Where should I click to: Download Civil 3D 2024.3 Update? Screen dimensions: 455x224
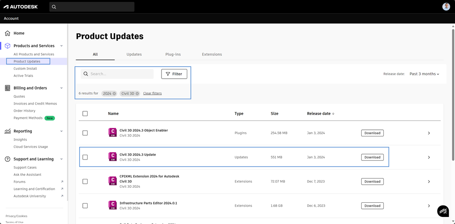[372, 157]
